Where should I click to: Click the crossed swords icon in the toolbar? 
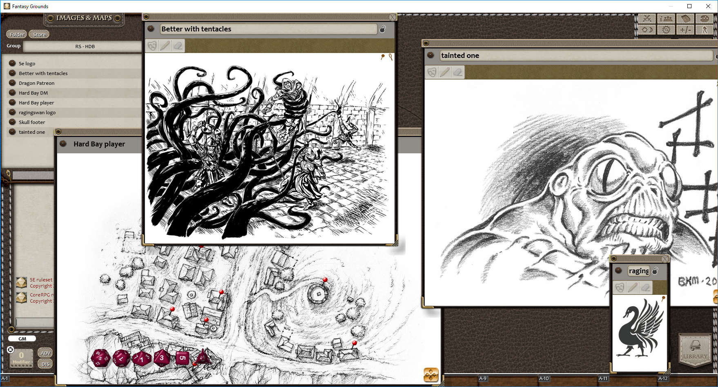coord(647,19)
